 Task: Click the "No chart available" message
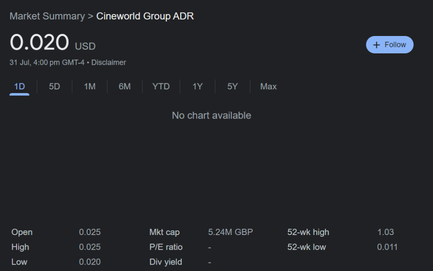211,115
